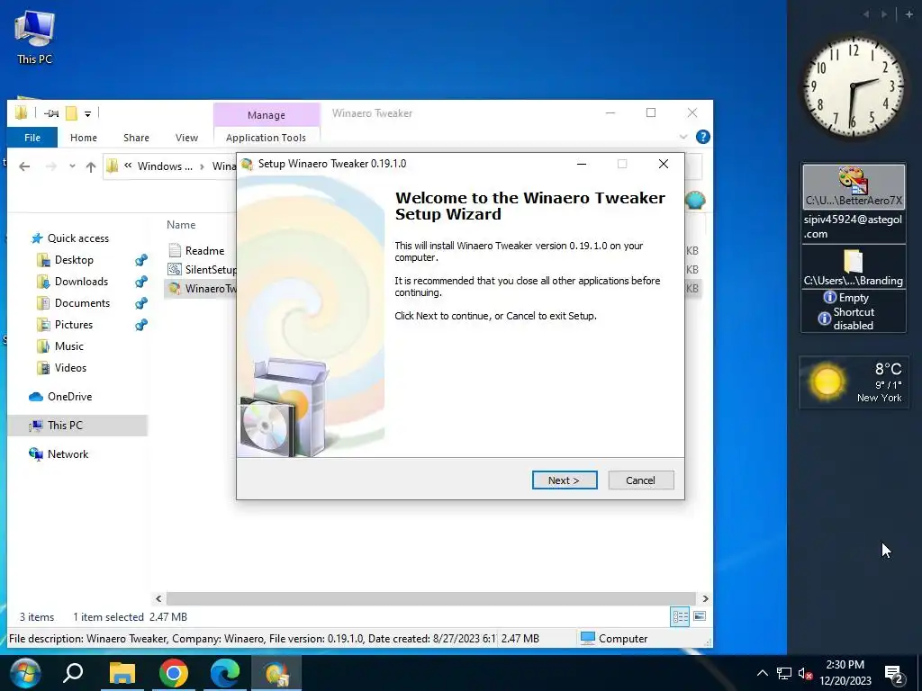
Task: Open Music in the navigation pane
Action: coord(68,346)
